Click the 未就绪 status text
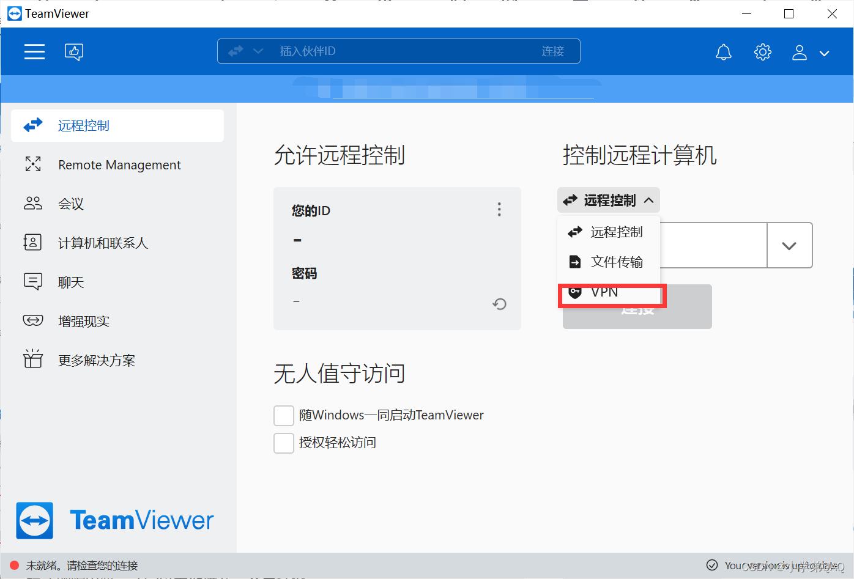 (82, 566)
